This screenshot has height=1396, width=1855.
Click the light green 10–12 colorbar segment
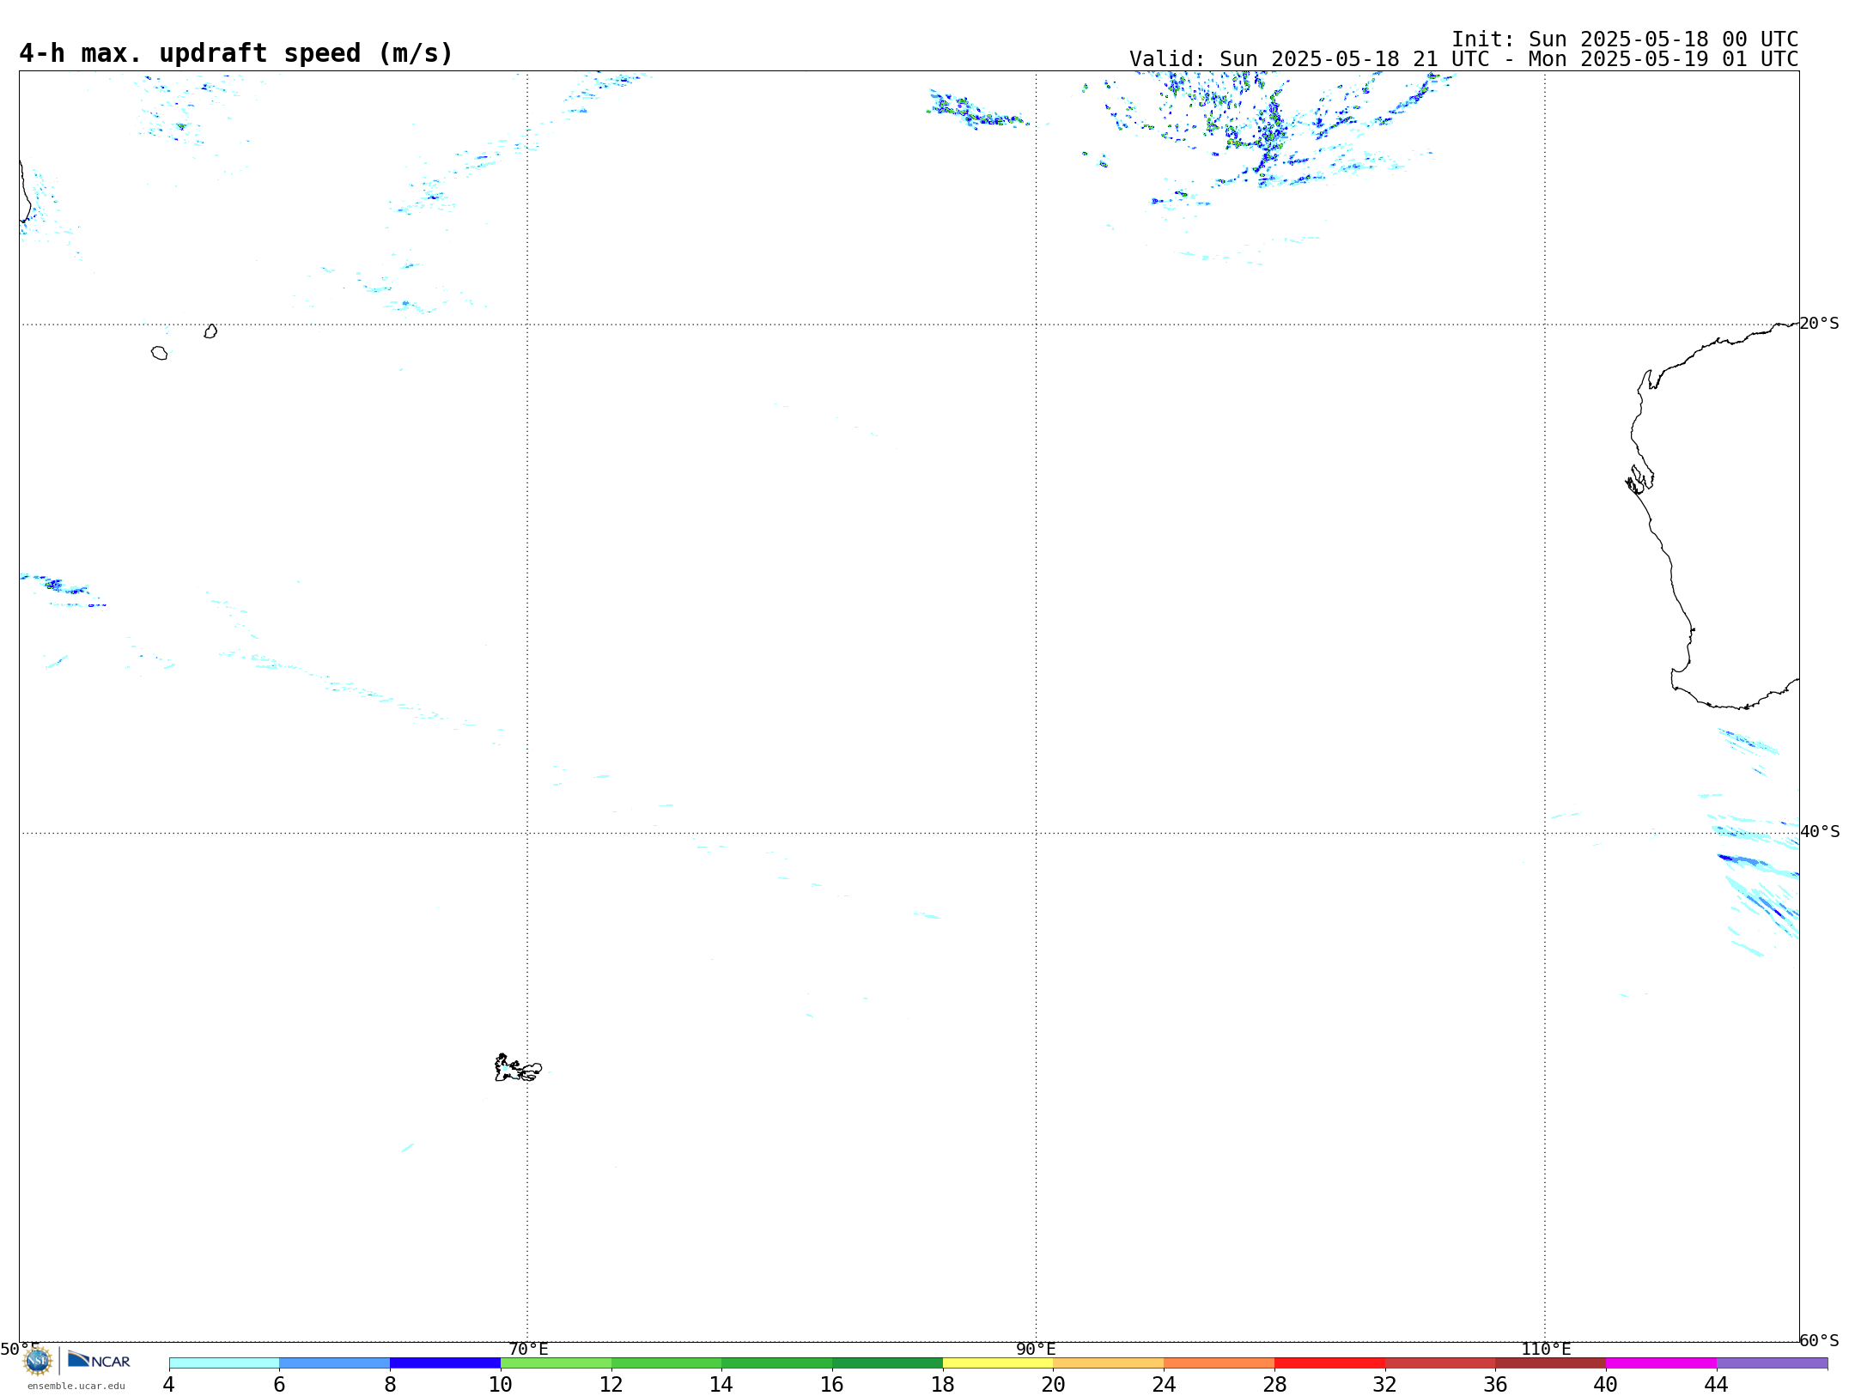[x=556, y=1363]
